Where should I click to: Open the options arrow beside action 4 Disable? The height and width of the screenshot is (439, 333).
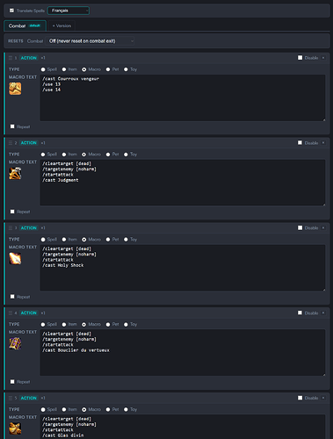click(323, 313)
